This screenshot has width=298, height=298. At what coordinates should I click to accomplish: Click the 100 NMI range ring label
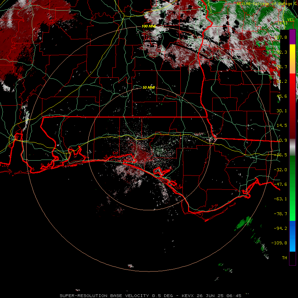point(149,26)
